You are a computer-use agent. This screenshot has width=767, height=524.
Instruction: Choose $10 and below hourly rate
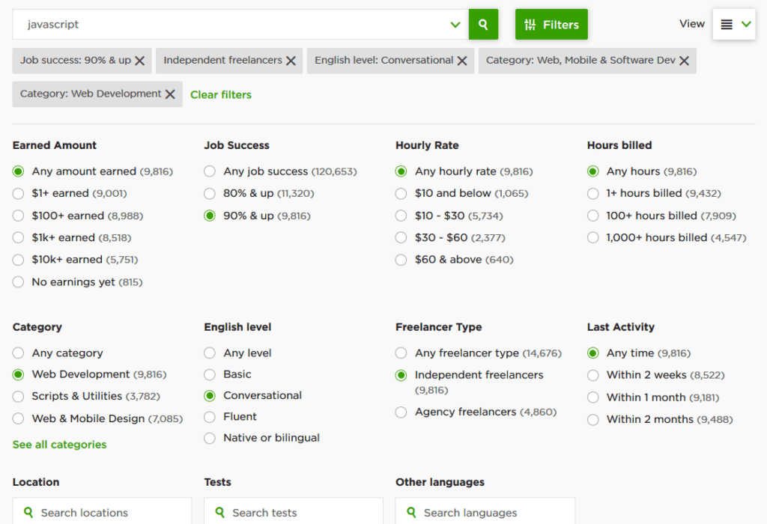tap(401, 194)
